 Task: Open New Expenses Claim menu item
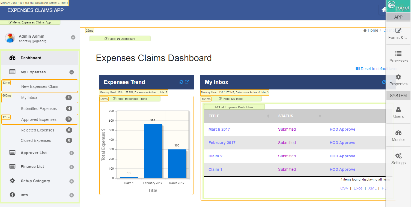click(x=40, y=86)
